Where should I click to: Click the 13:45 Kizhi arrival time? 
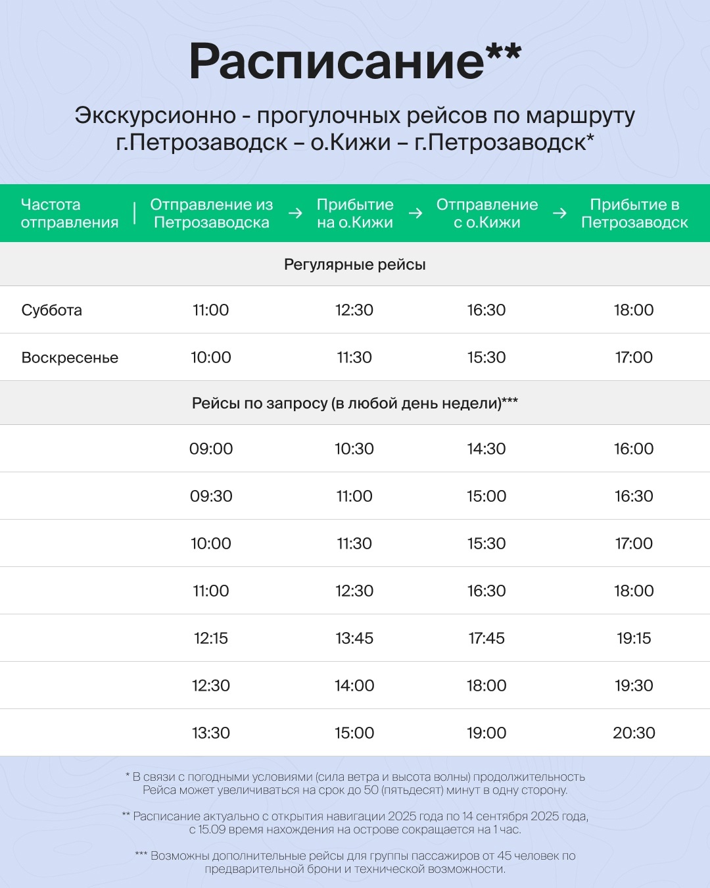click(x=354, y=638)
